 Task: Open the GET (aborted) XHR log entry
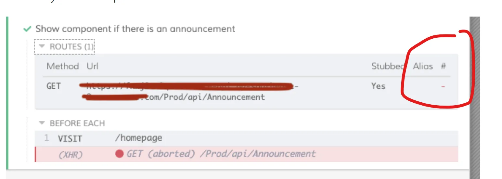pyautogui.click(x=221, y=154)
